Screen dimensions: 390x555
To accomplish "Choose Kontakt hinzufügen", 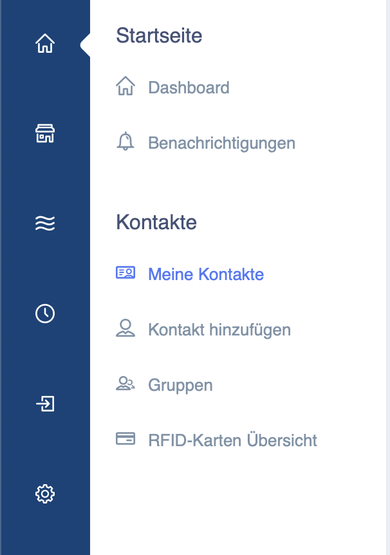I will click(x=219, y=330).
